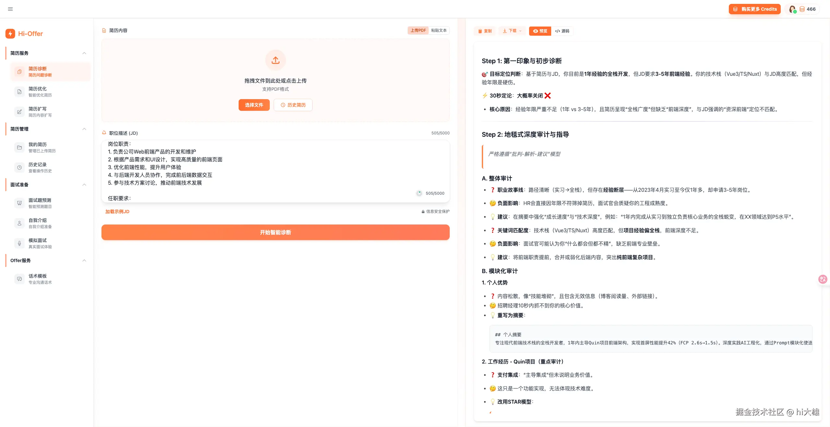Click 模拟面试 microphone icon
Screen dimensions: 830x427
[19, 243]
